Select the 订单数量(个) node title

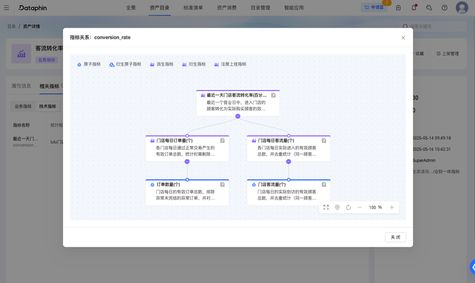tap(168, 185)
